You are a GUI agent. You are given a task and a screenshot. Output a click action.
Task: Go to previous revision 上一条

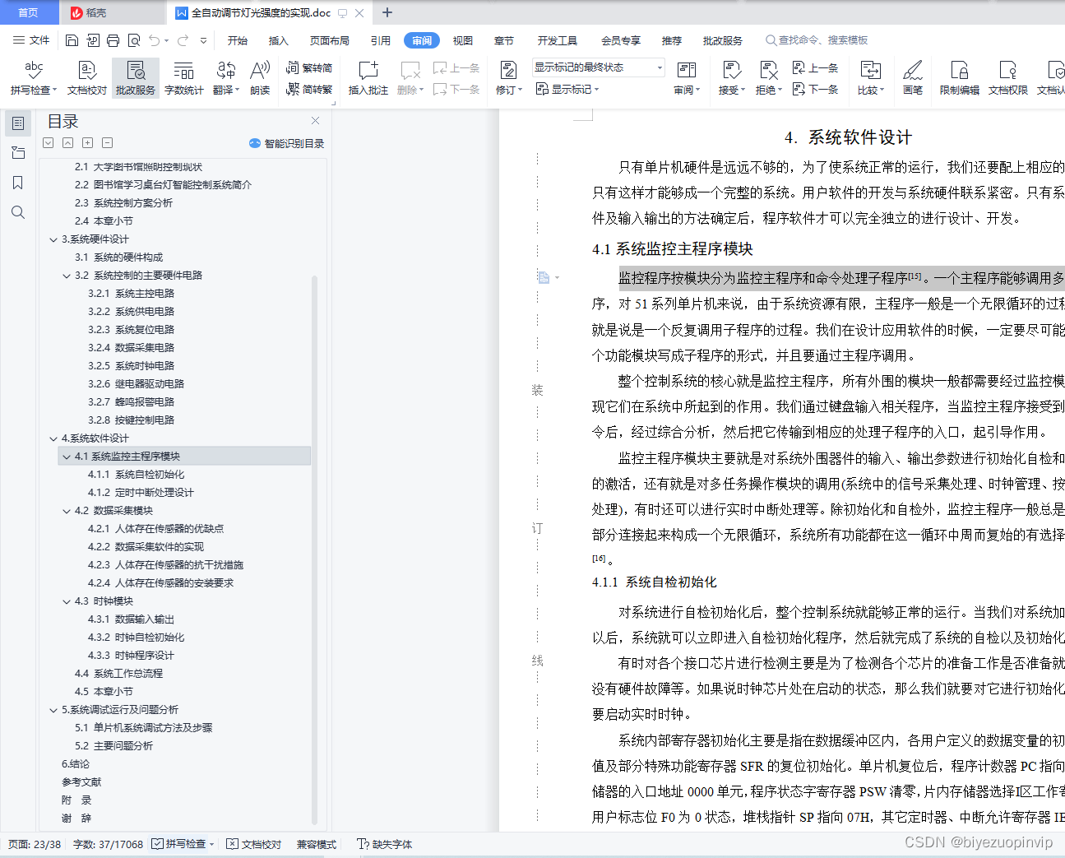(815, 68)
